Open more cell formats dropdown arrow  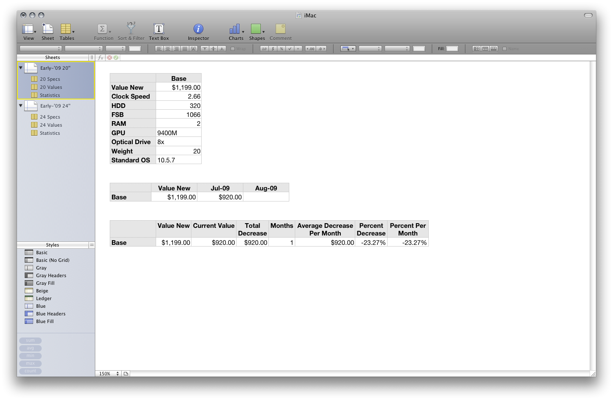[x=298, y=48]
